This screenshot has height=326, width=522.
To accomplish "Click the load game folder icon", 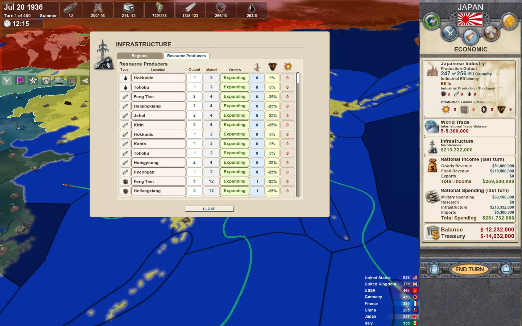I will (506, 269).
